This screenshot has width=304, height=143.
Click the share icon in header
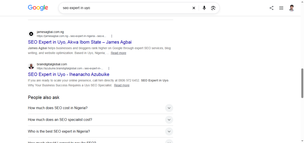click(x=271, y=8)
